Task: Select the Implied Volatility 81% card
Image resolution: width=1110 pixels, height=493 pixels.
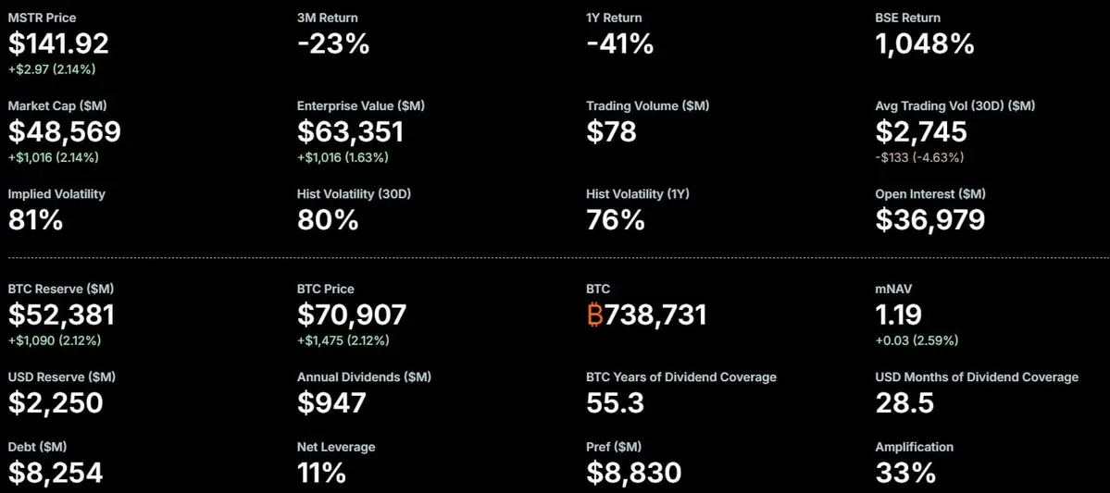Action: tap(56, 212)
